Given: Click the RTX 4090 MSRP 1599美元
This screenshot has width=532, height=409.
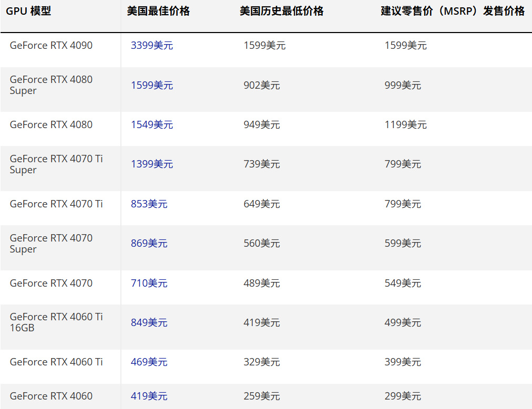Looking at the screenshot, I should point(405,45).
